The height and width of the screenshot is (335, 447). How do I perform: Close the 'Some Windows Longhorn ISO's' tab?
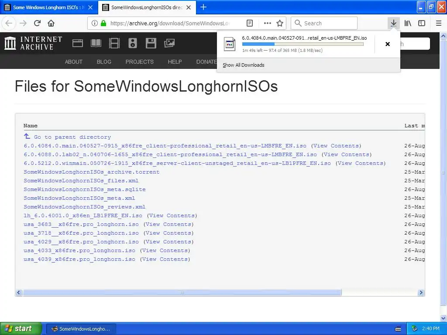(90, 7)
